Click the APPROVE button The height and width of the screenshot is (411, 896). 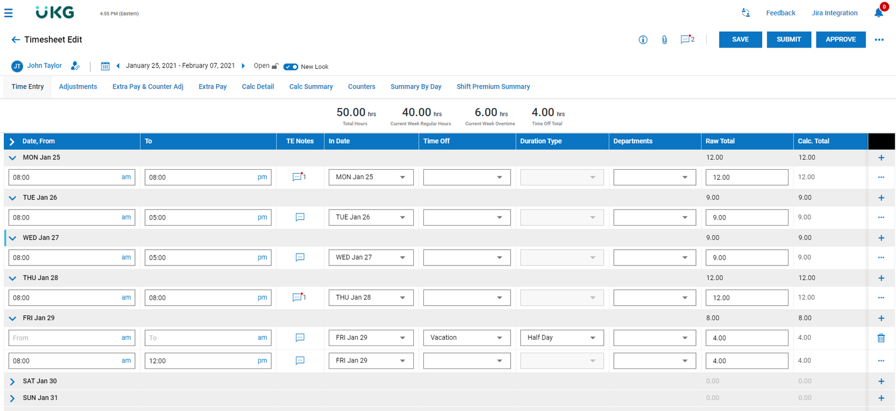(x=841, y=40)
